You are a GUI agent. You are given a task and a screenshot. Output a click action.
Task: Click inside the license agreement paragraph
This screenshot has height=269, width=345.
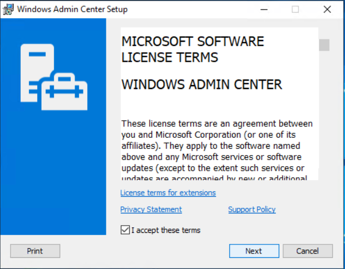point(217,146)
